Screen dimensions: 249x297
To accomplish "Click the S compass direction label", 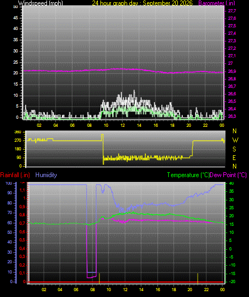I will click(234, 149).
